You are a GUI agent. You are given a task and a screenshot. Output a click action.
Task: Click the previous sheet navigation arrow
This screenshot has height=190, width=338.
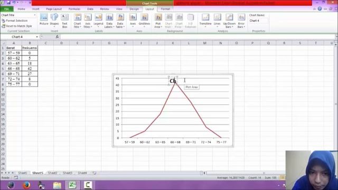pyautogui.click(x=5, y=173)
